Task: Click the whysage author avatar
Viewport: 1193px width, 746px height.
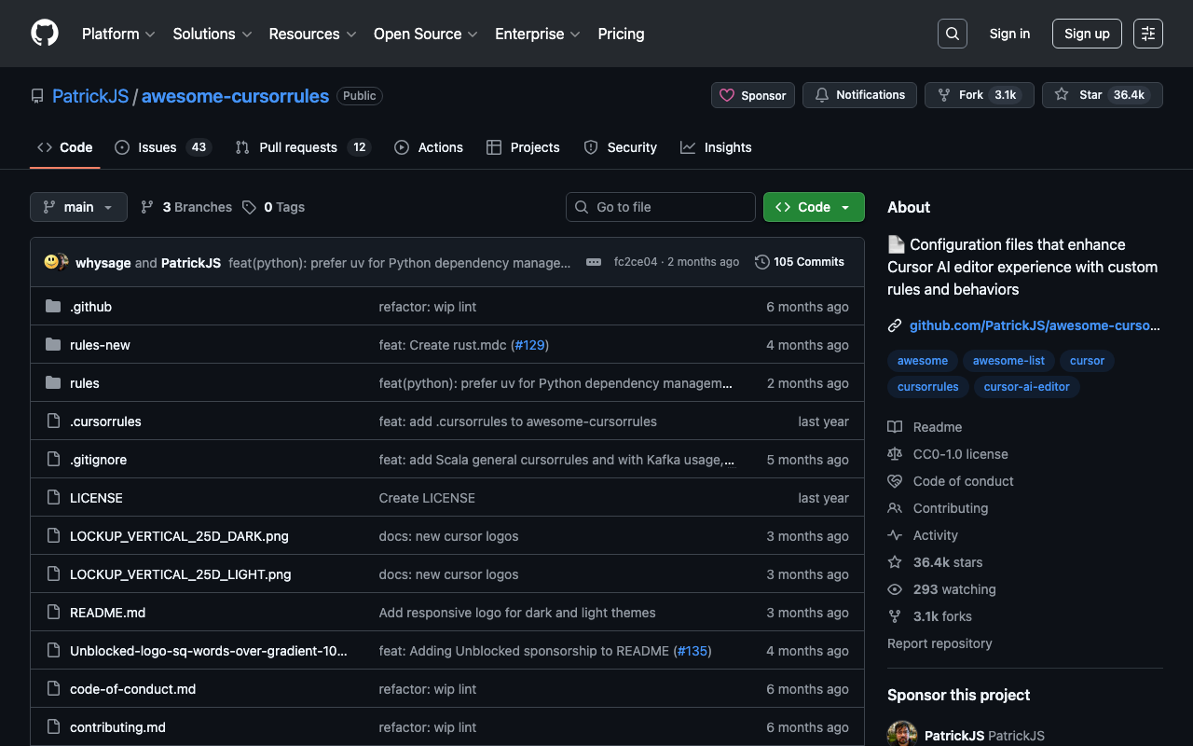Action: click(x=52, y=262)
